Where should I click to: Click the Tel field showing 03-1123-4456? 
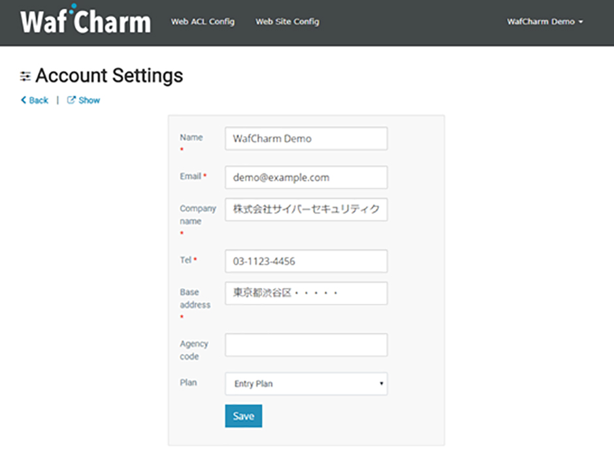306,261
